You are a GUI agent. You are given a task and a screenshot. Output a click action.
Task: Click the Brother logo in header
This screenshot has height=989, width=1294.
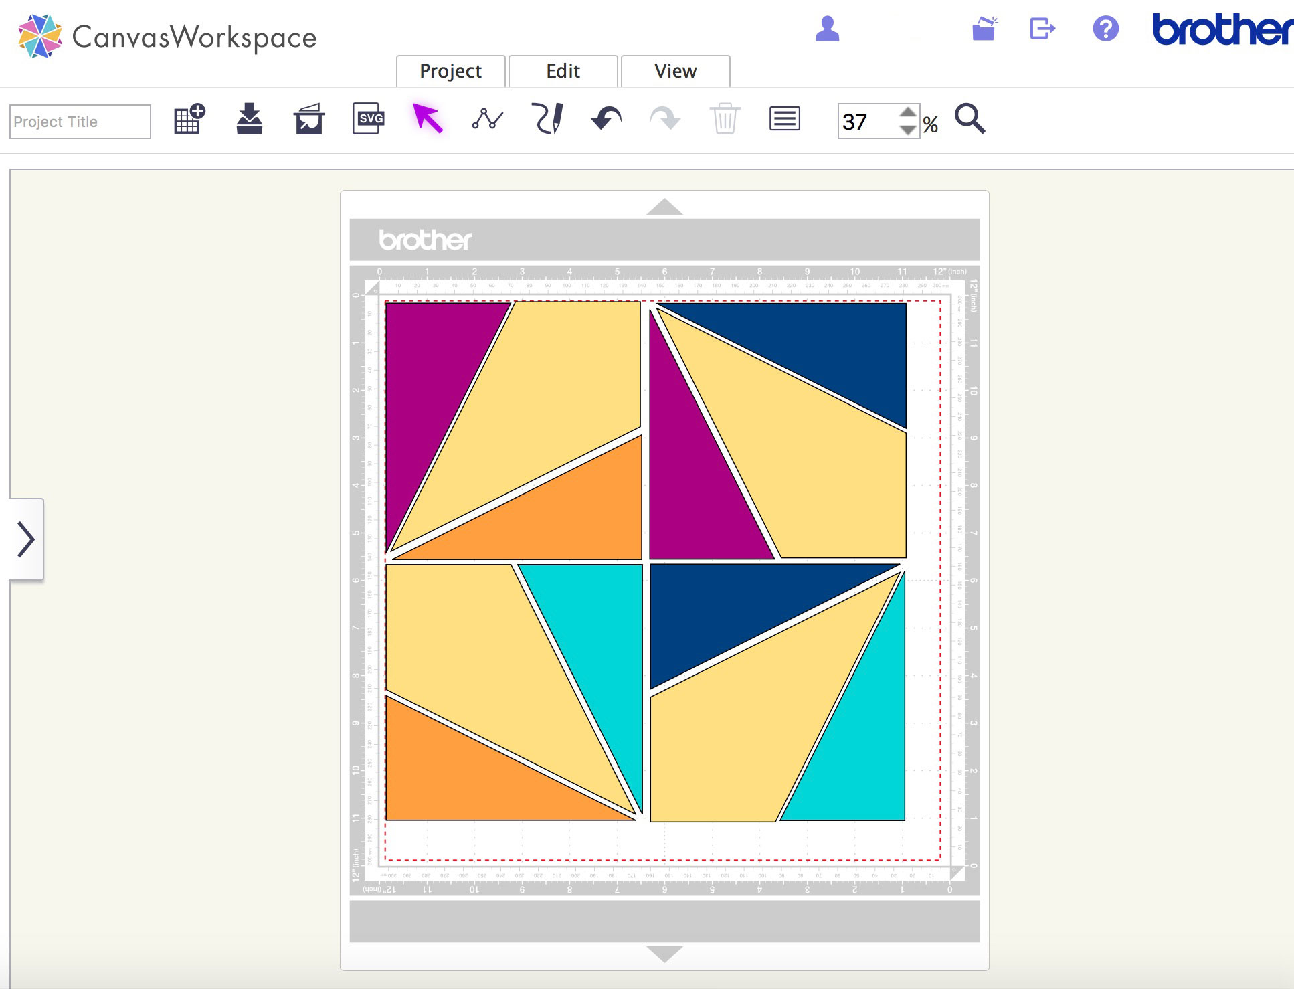click(x=1222, y=29)
